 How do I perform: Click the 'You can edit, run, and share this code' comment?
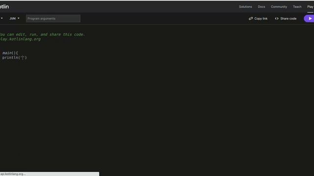tap(42, 34)
